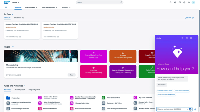The width and height of the screenshot is (200, 112).
Task: Open Manage Sales Order app
Action: click(x=80, y=103)
